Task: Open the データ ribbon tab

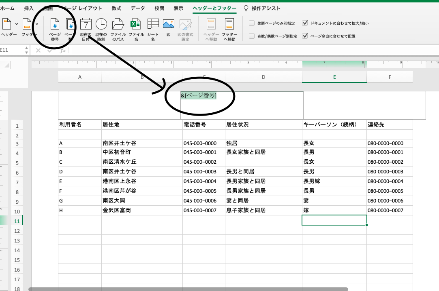Action: (137, 8)
